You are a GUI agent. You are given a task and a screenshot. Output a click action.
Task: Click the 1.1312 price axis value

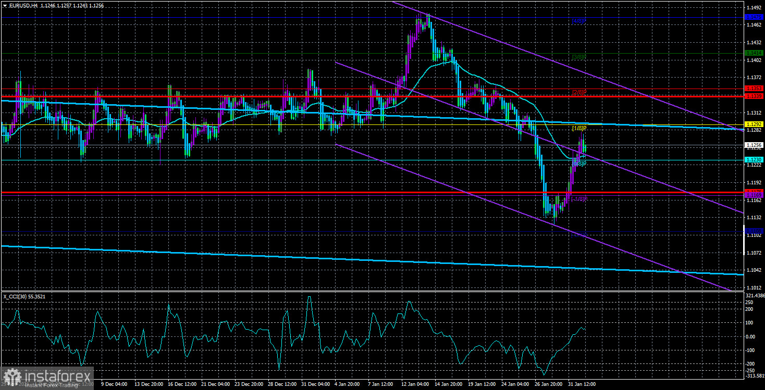click(754, 113)
